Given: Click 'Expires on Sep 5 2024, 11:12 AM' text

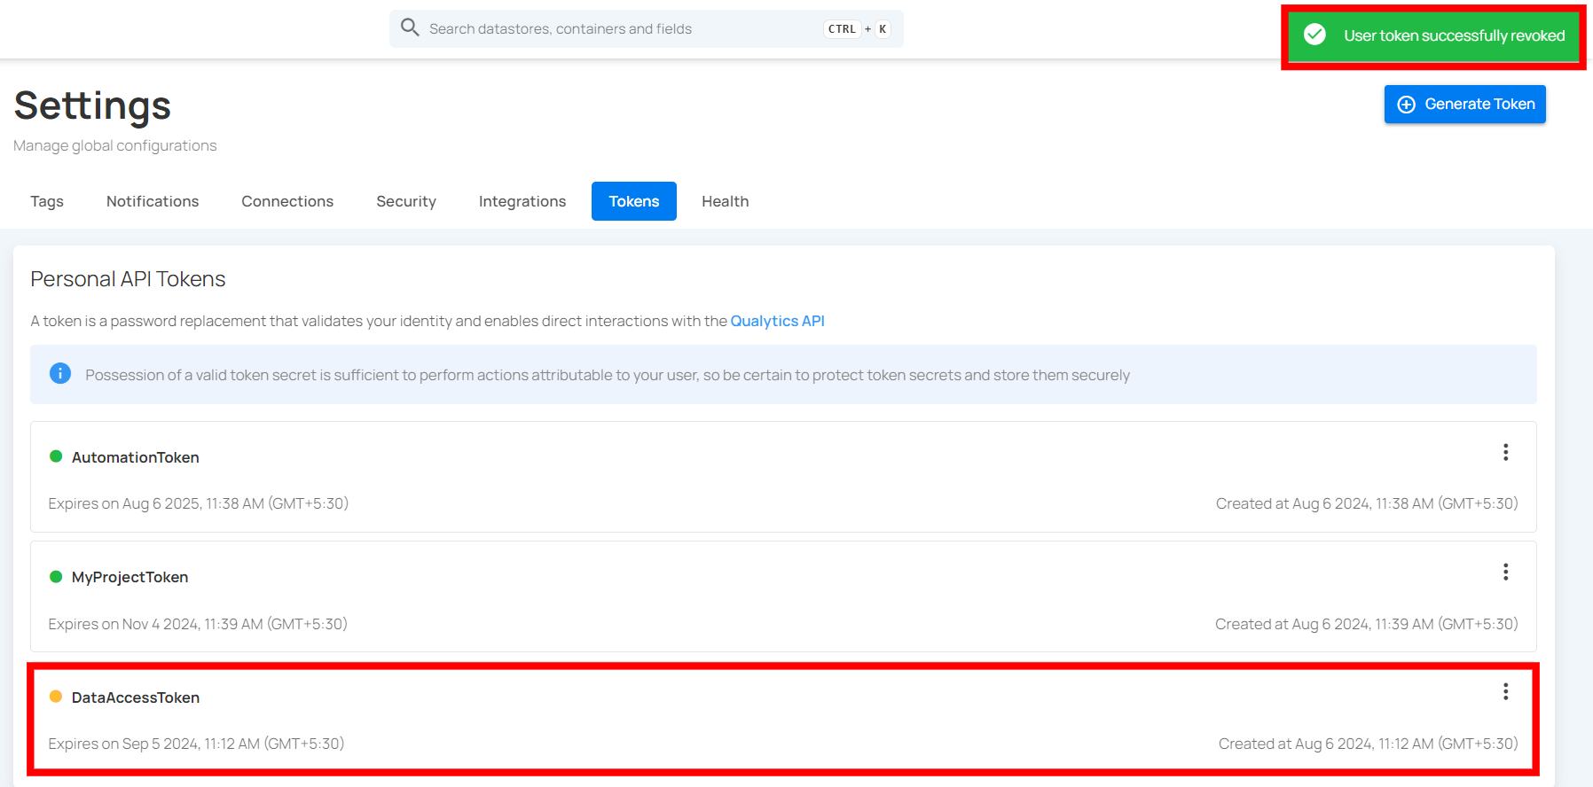Looking at the screenshot, I should point(196,744).
